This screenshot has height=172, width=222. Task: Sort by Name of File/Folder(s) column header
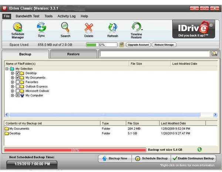click(67, 64)
